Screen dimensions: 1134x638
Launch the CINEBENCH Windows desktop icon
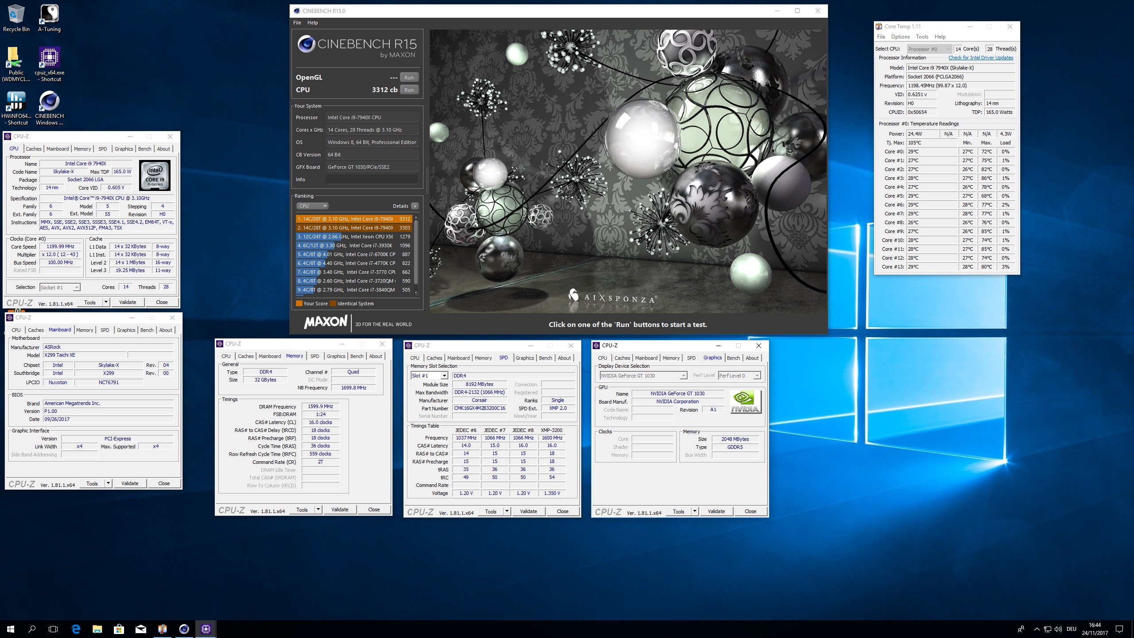[49, 108]
